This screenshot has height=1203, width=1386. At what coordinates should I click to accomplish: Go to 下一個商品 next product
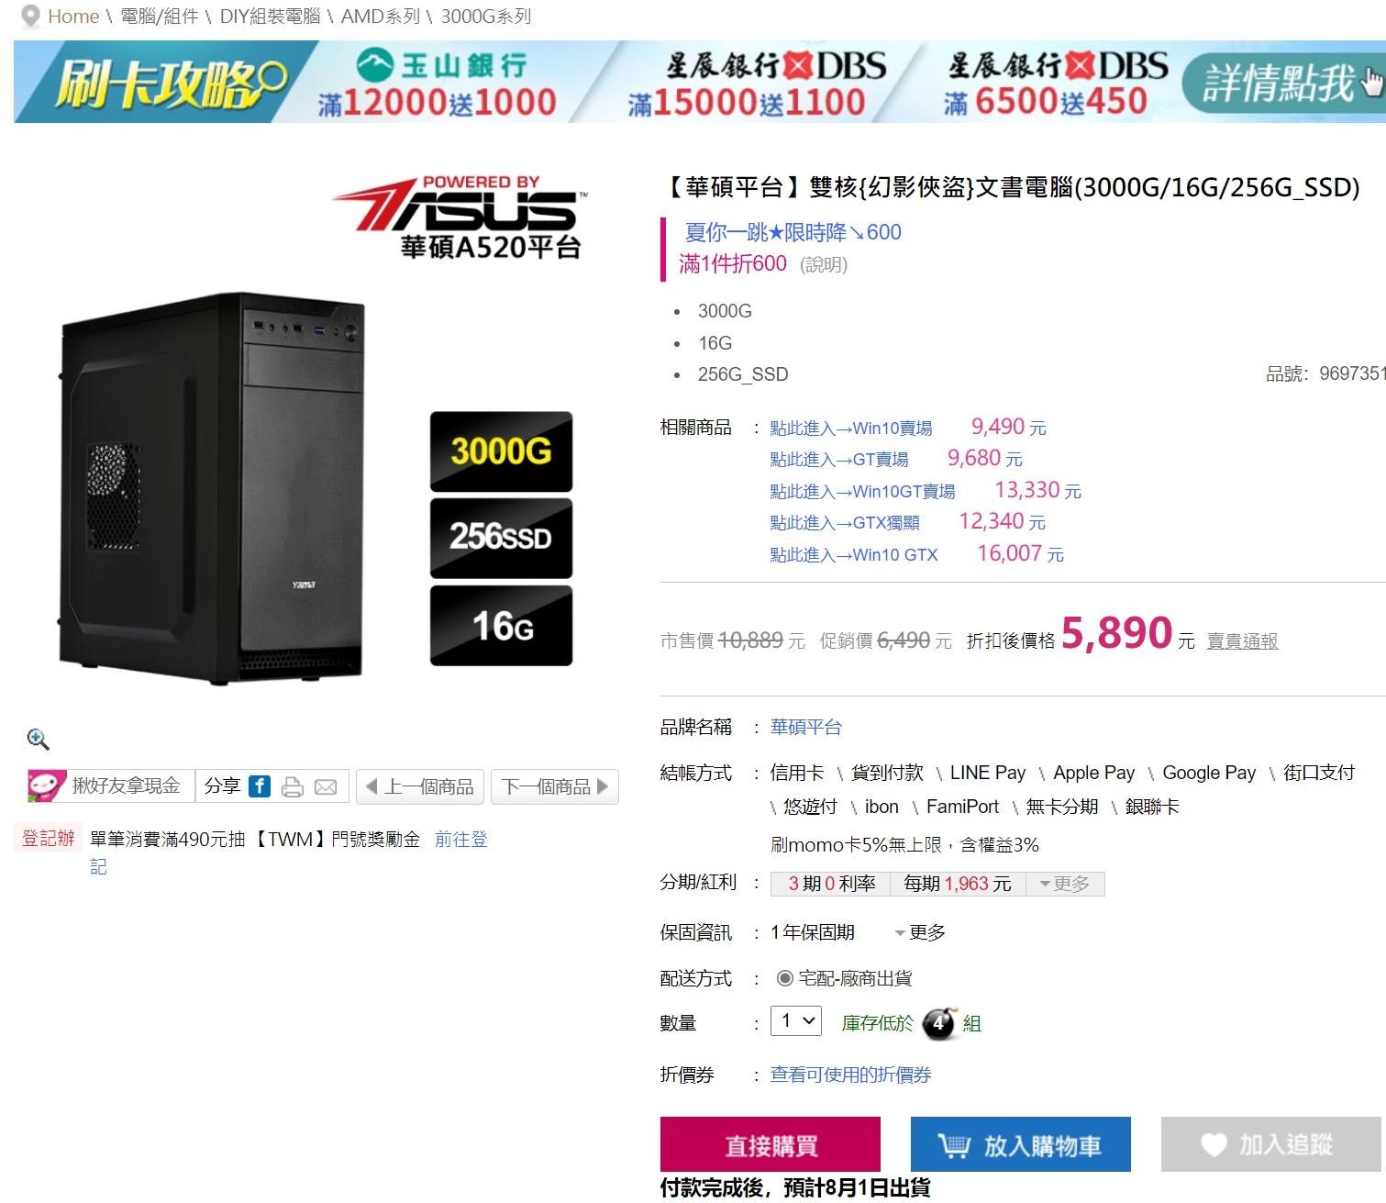click(555, 786)
